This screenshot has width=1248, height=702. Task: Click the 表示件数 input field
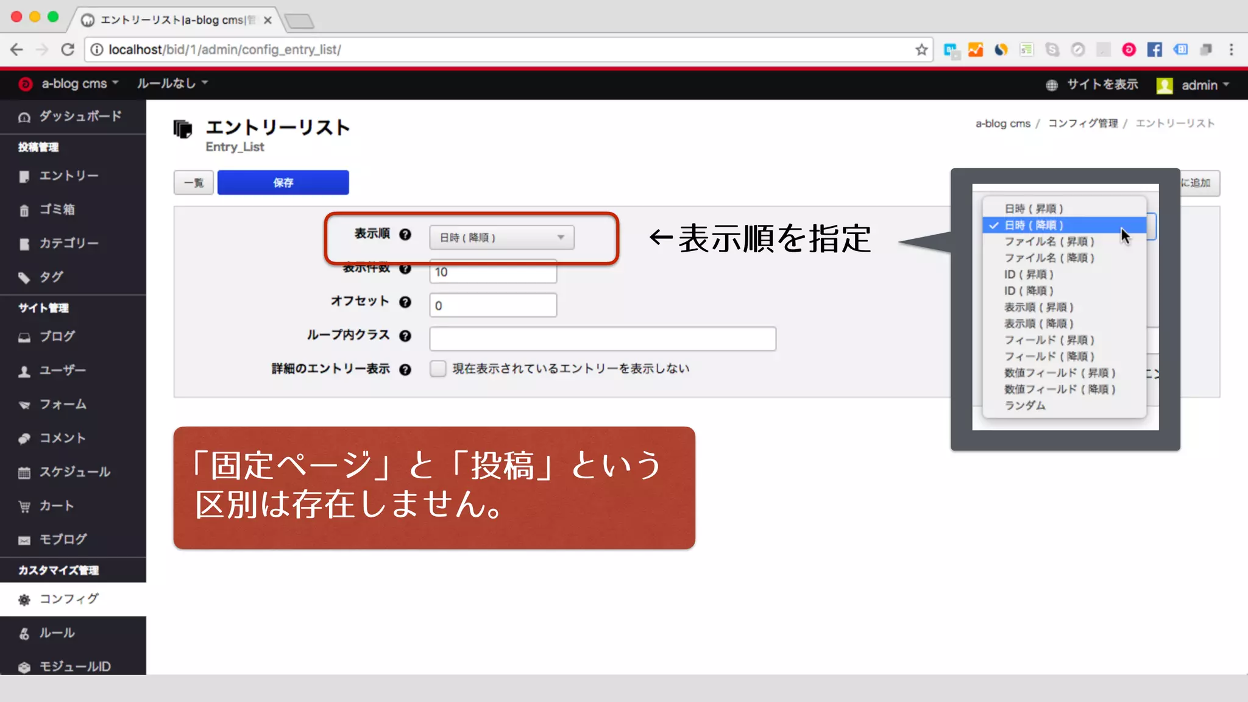click(x=493, y=272)
